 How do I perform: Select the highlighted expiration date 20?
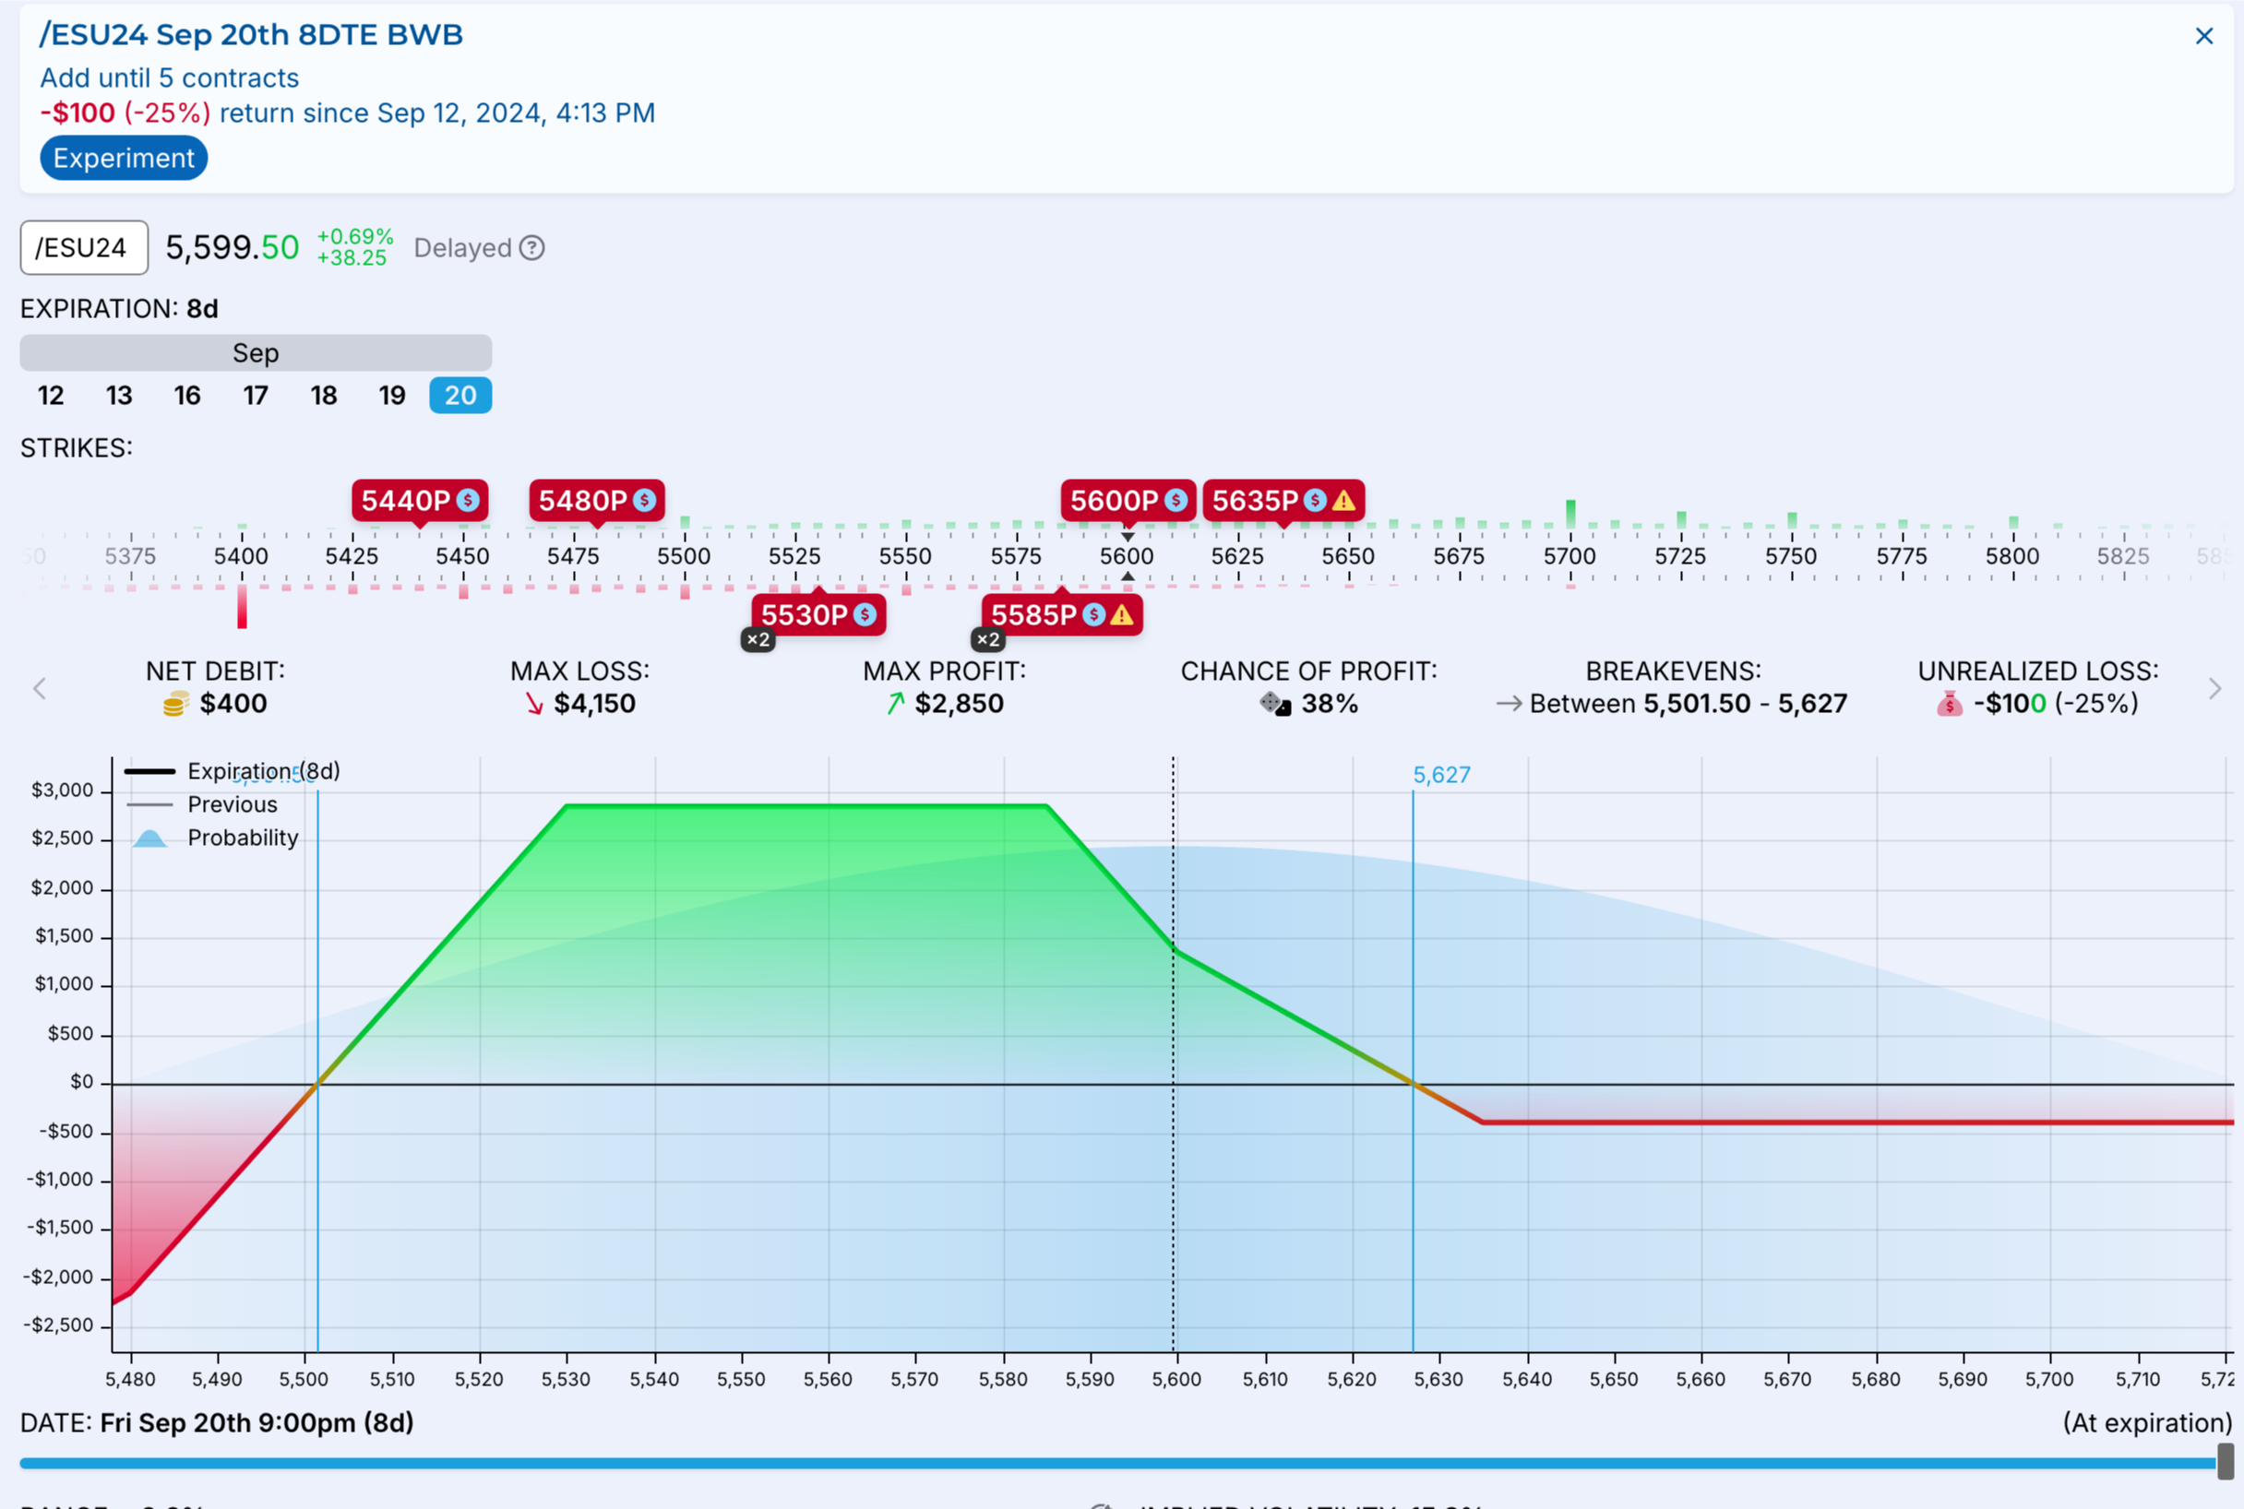click(x=460, y=396)
